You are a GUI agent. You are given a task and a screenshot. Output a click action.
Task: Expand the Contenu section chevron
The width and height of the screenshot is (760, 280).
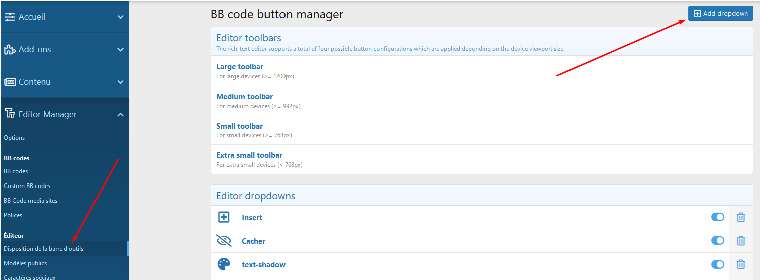click(120, 82)
